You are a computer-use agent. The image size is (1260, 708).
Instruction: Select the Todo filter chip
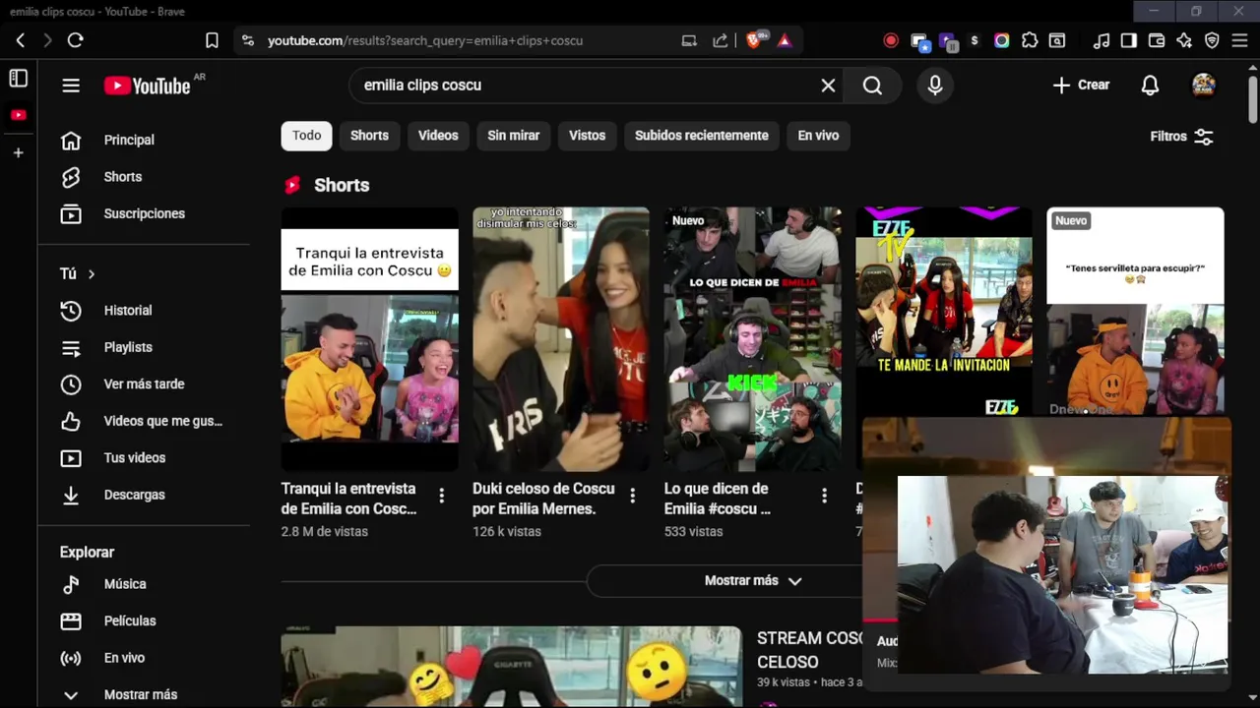pos(306,136)
